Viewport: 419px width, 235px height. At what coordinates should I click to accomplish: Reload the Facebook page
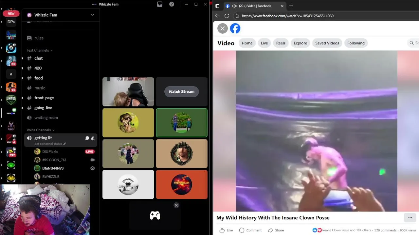click(227, 16)
